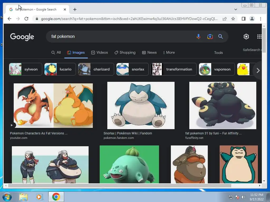Click the vertical scrollbar down arrow
Viewport: 270px width, 202px height.
tap(264, 181)
